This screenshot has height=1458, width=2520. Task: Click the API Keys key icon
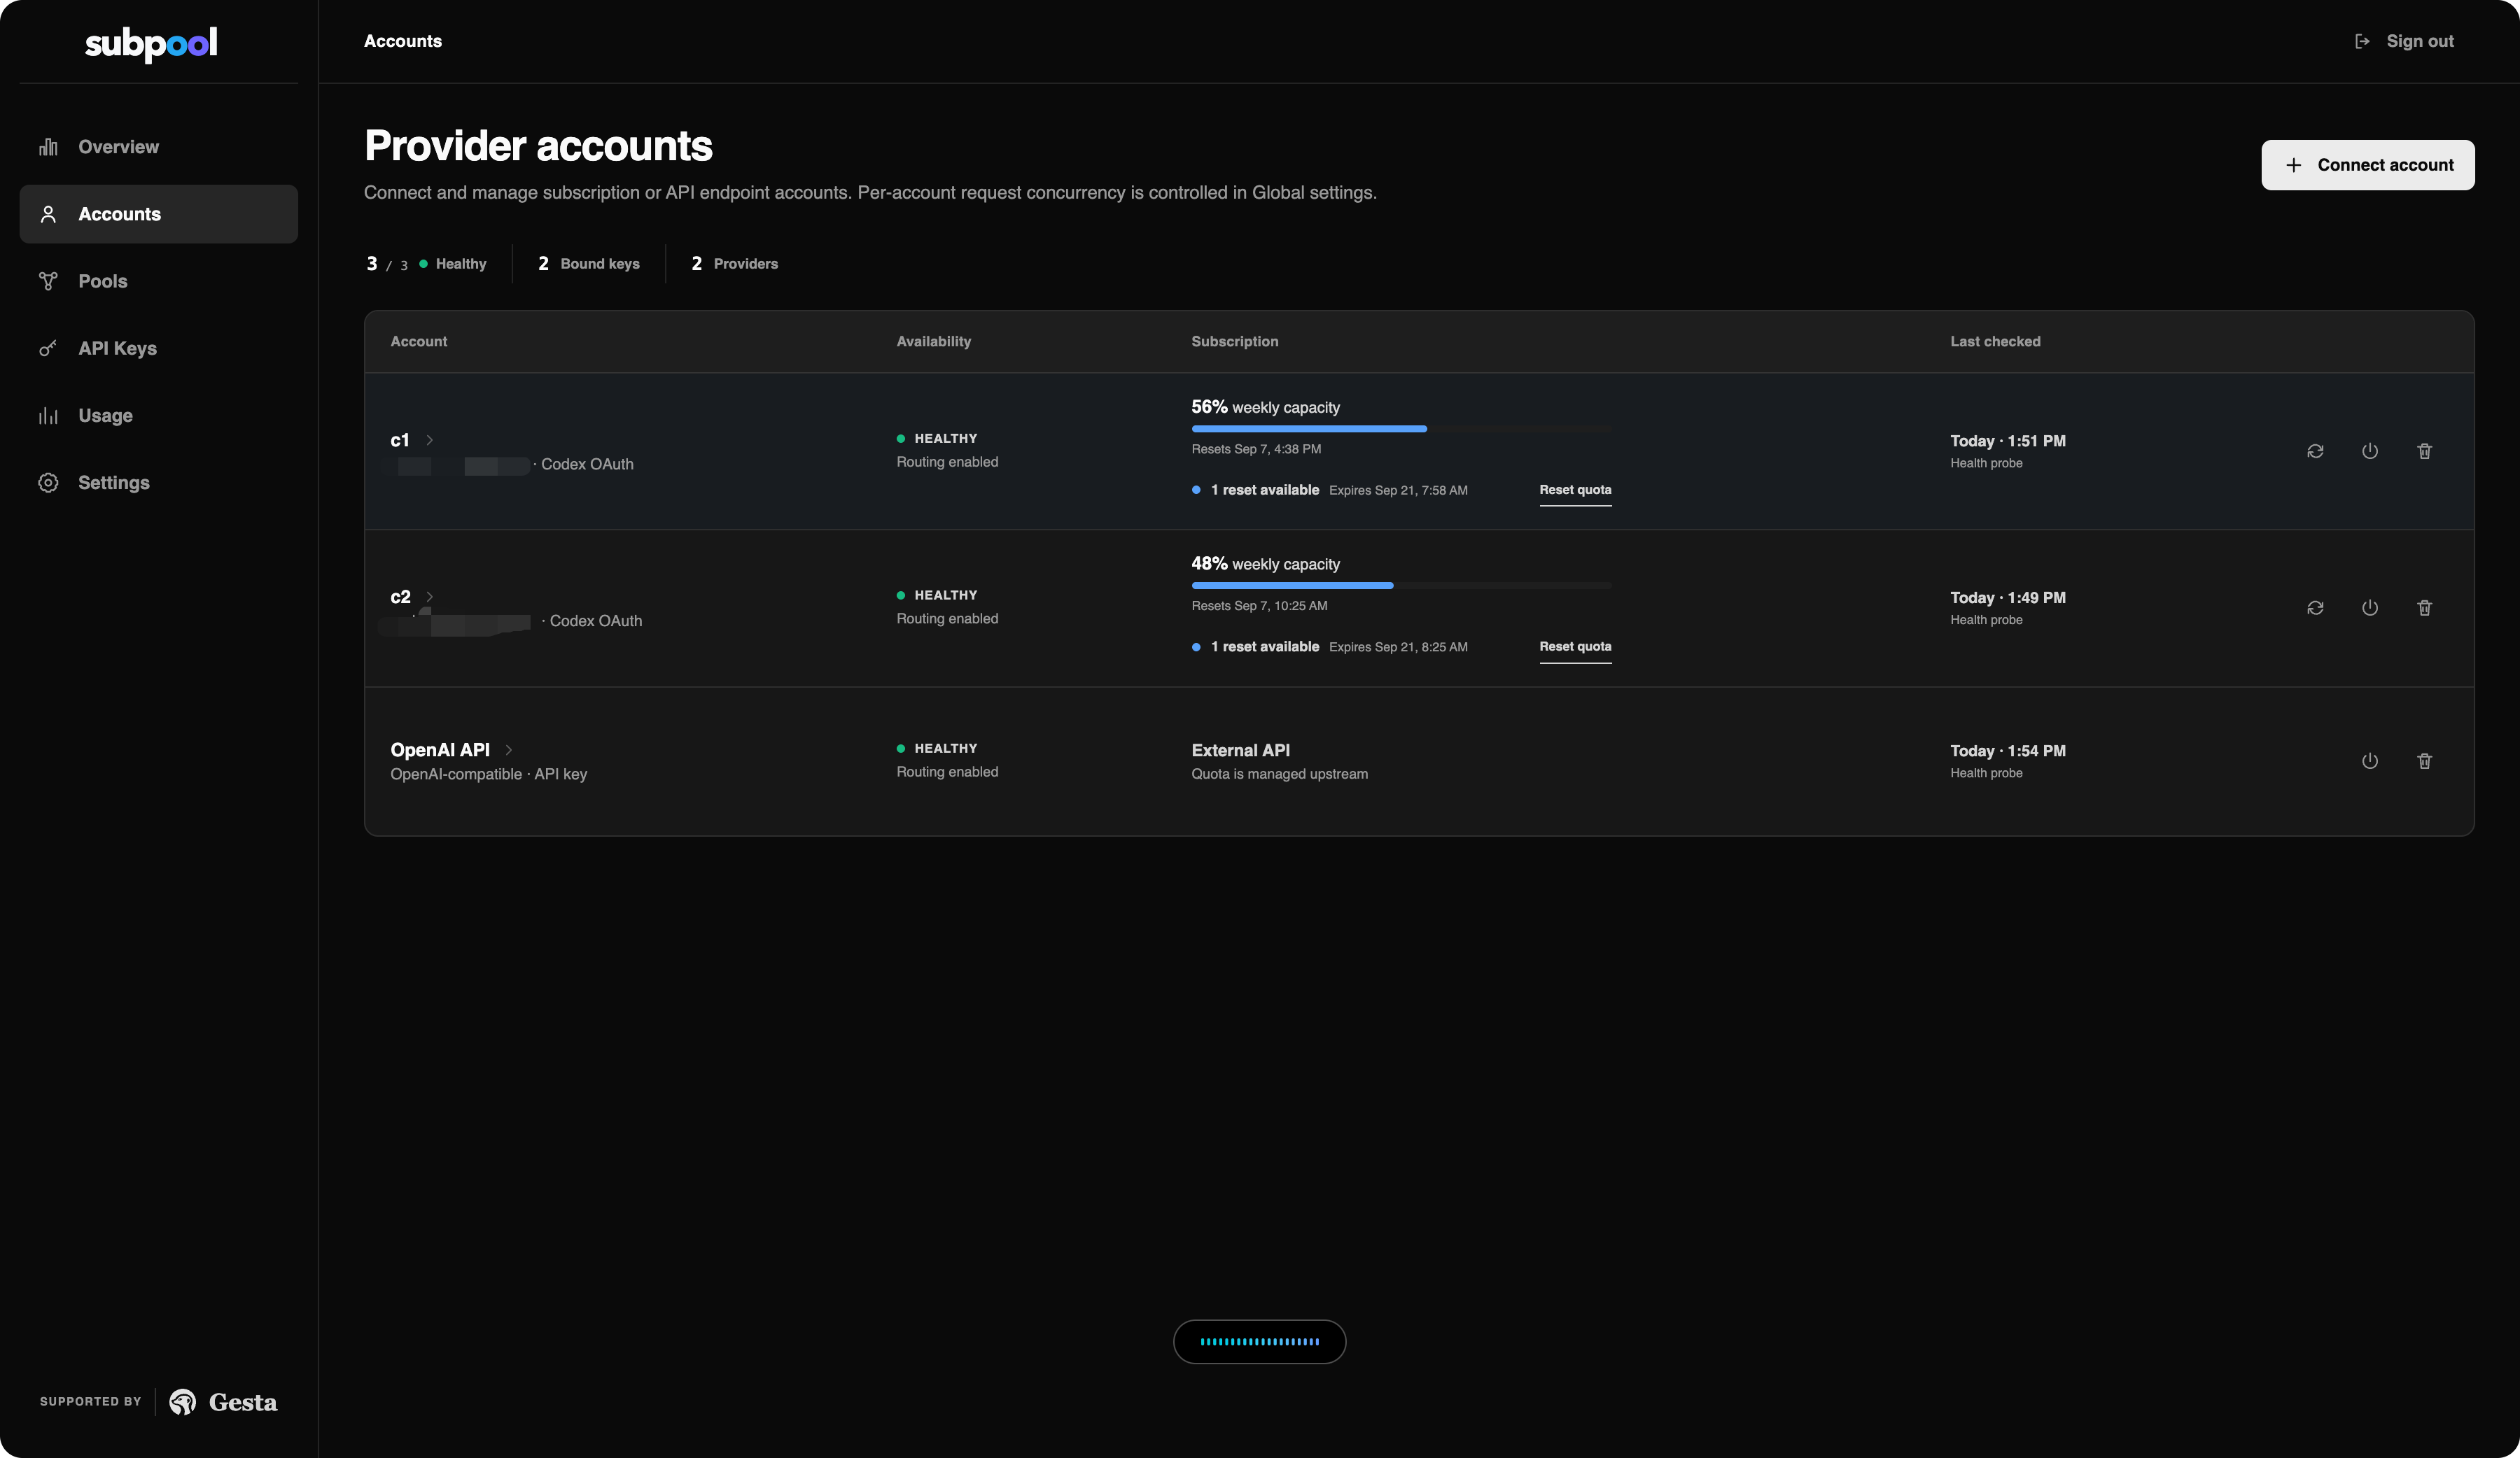[48, 348]
